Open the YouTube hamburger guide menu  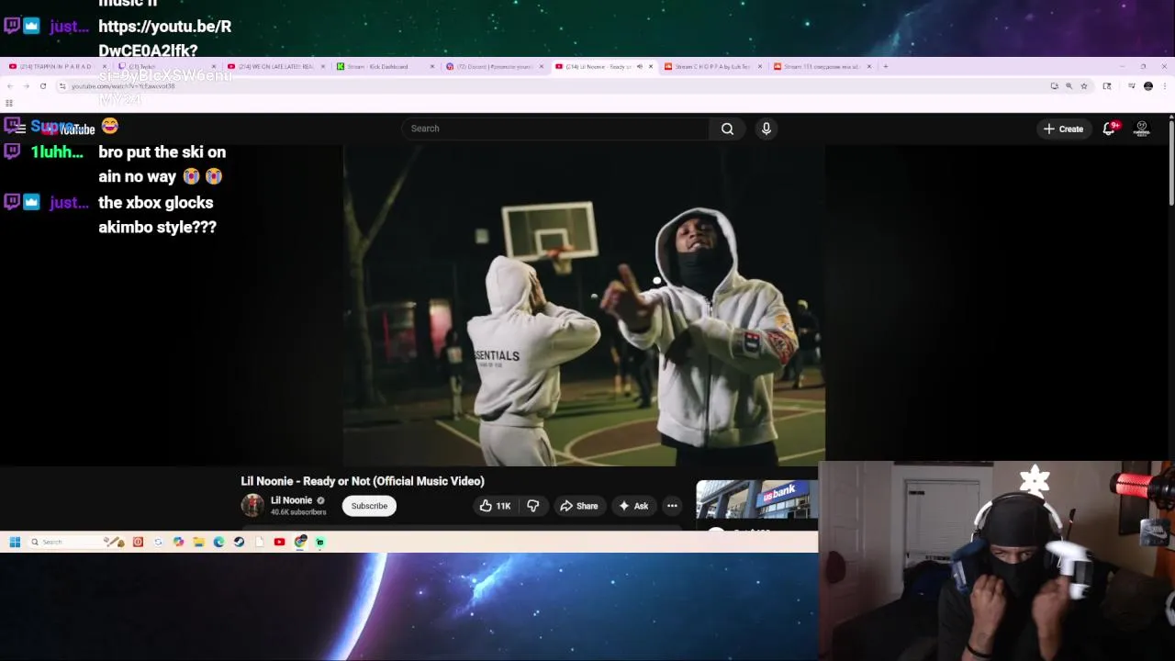pos(20,129)
